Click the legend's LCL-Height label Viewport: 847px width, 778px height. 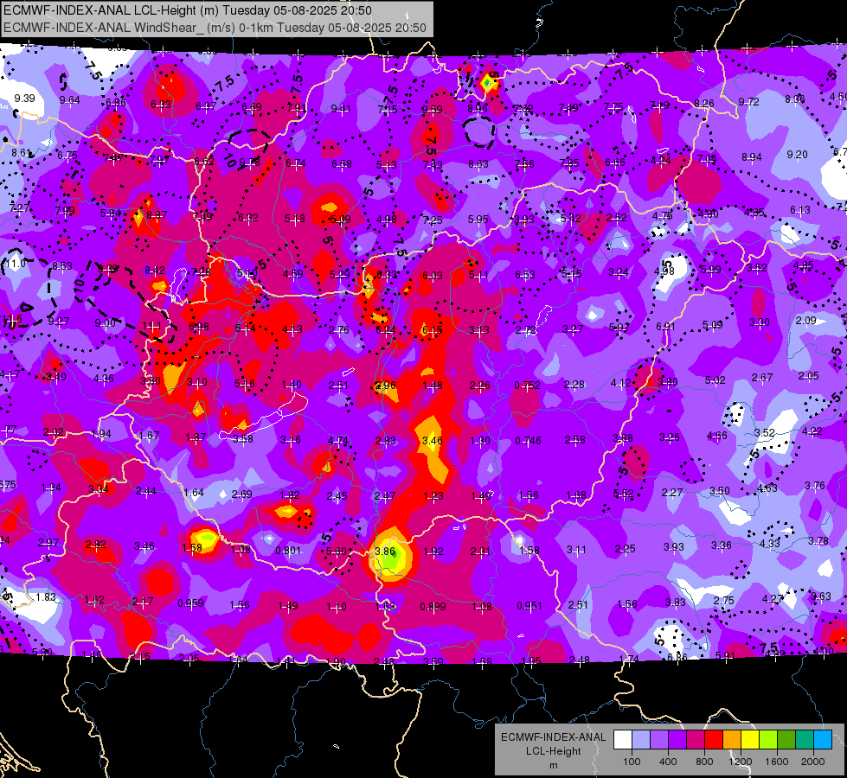point(554,751)
